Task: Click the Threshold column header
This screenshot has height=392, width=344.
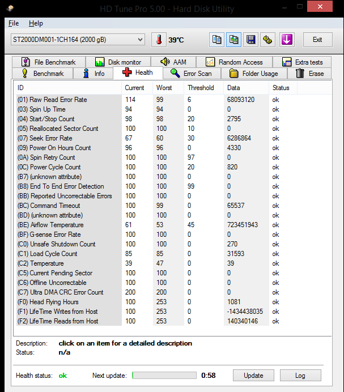Action: point(203,88)
